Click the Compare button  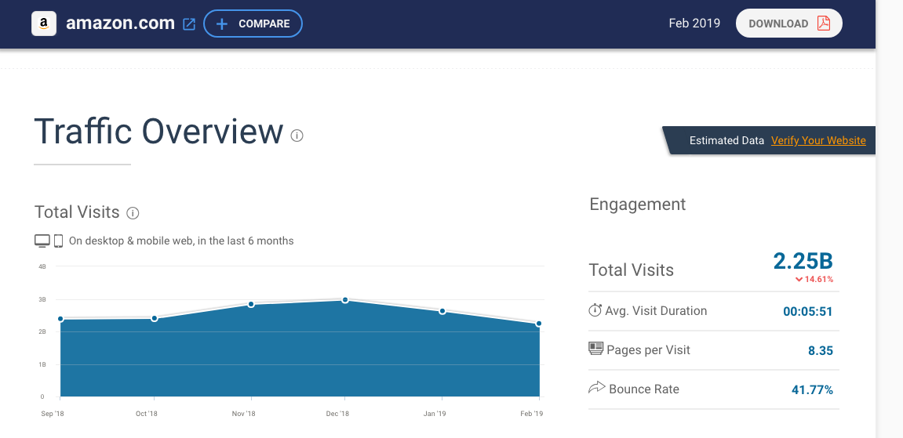[253, 24]
